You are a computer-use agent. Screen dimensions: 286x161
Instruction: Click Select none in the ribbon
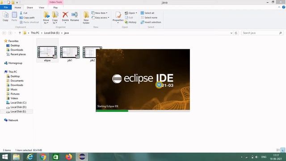149,17
